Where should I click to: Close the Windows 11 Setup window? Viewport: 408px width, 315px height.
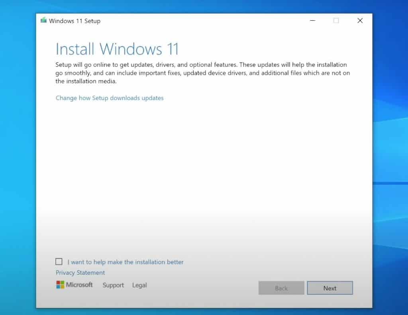pos(360,20)
